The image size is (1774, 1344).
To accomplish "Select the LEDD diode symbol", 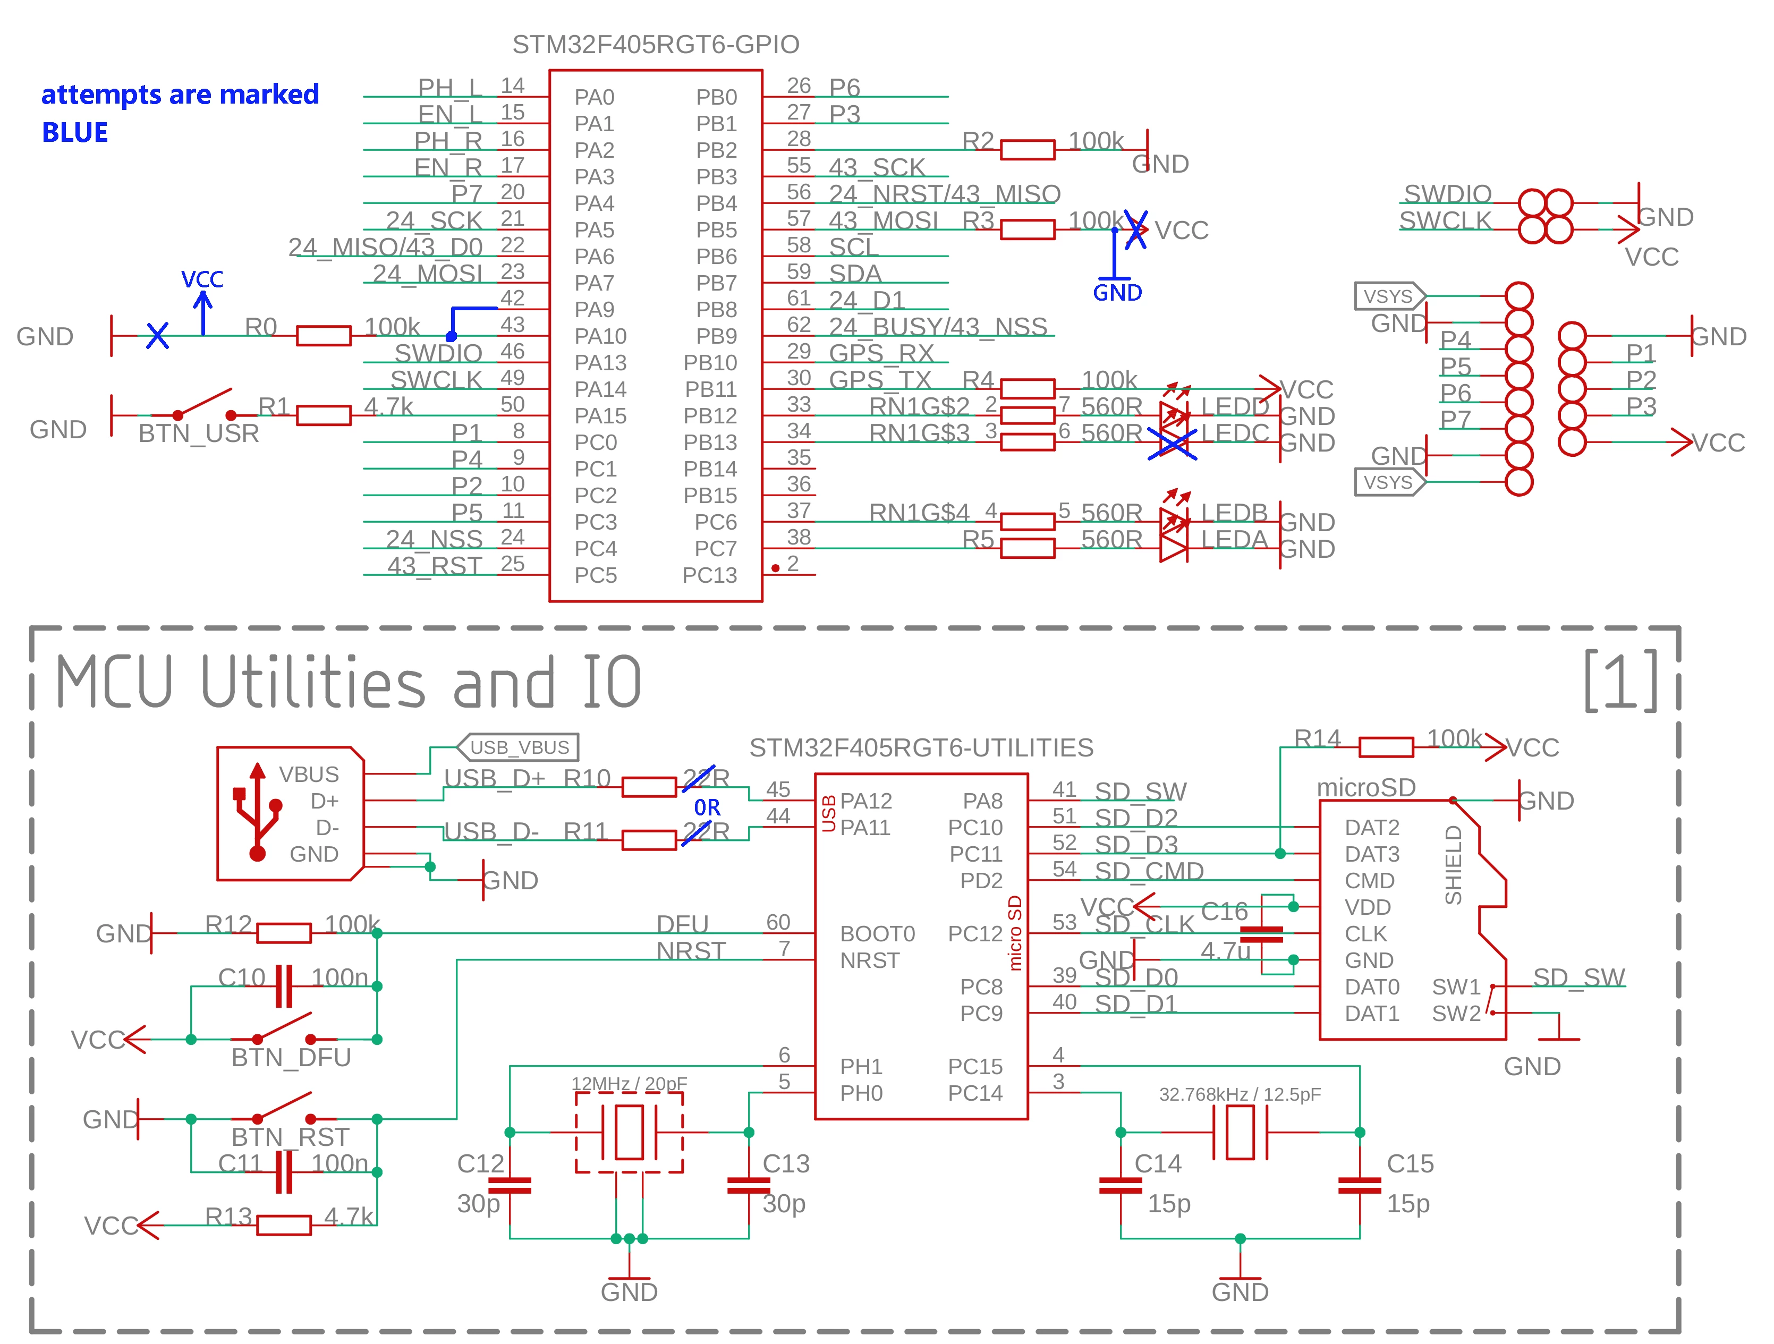I will click(x=1174, y=409).
